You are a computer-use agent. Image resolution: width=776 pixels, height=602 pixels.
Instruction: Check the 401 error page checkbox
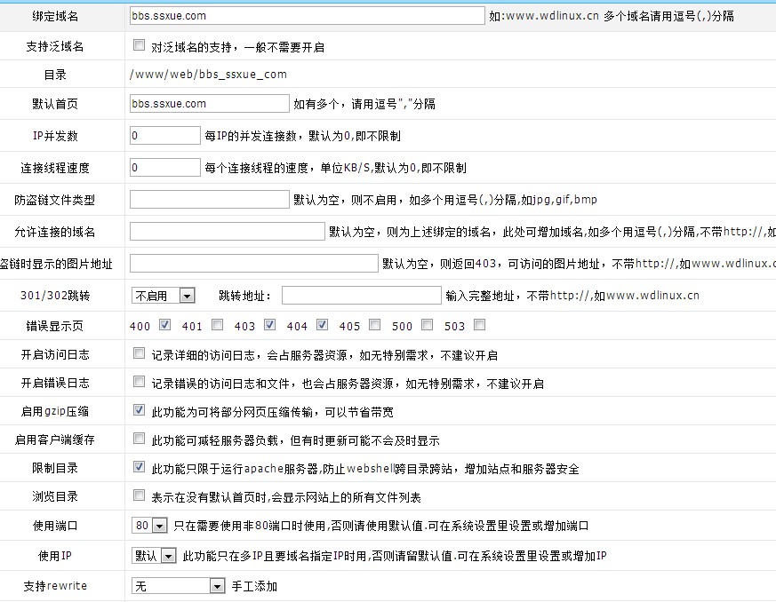pyautogui.click(x=217, y=325)
